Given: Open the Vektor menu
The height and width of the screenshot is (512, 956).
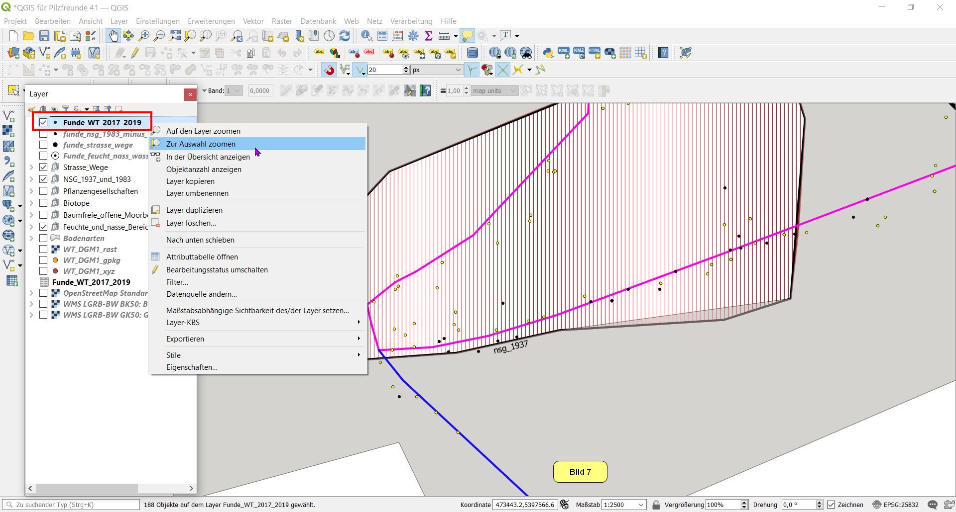Looking at the screenshot, I should pos(253,21).
